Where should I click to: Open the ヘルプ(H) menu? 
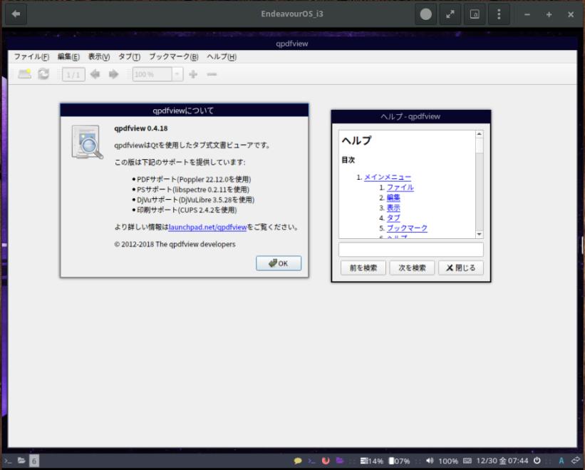tap(222, 57)
